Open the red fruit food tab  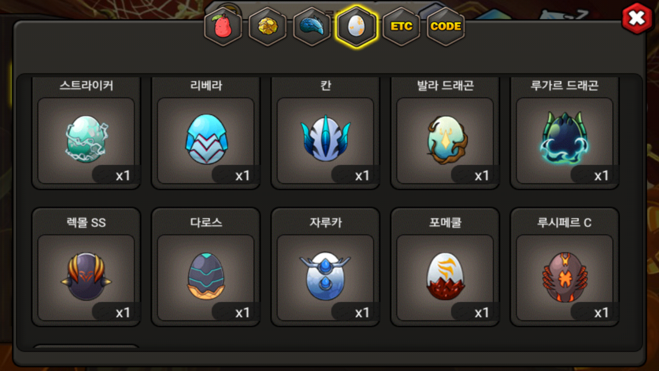tap(223, 27)
